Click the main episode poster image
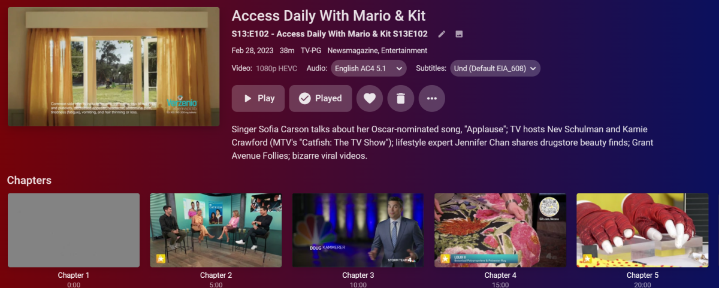This screenshot has width=719, height=288. tap(114, 66)
